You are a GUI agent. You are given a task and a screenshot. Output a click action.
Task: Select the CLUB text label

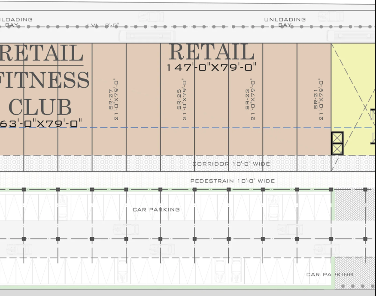pyautogui.click(x=40, y=107)
